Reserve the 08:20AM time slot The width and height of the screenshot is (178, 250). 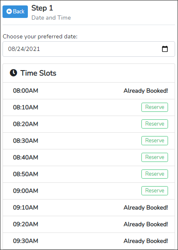[x=155, y=124]
